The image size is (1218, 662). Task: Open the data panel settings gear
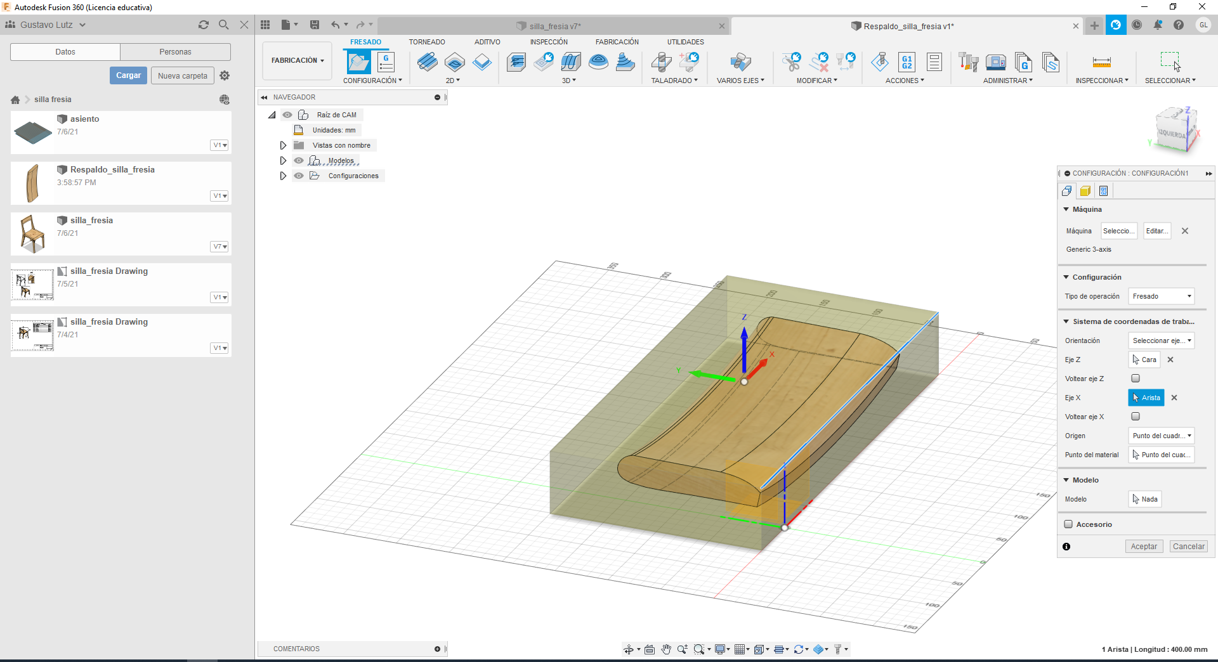225,75
